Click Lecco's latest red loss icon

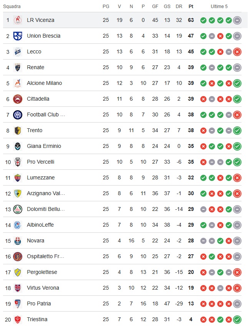(x=237, y=52)
